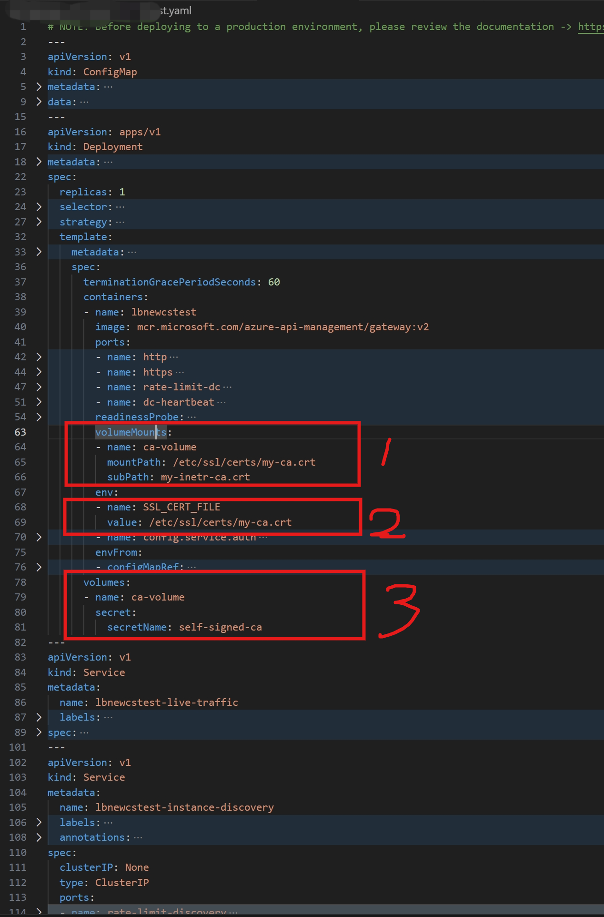Open the documentation https link in comment
This screenshot has height=917, width=604.
coord(590,27)
